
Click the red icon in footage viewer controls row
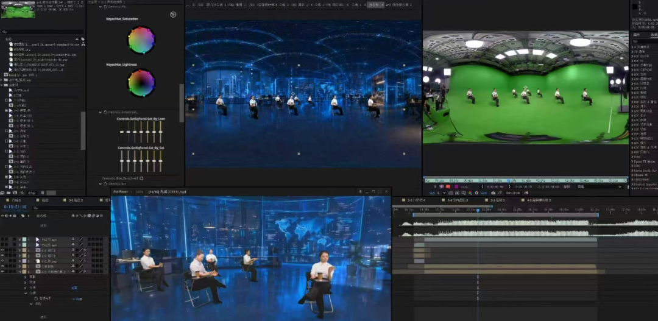[448, 187]
